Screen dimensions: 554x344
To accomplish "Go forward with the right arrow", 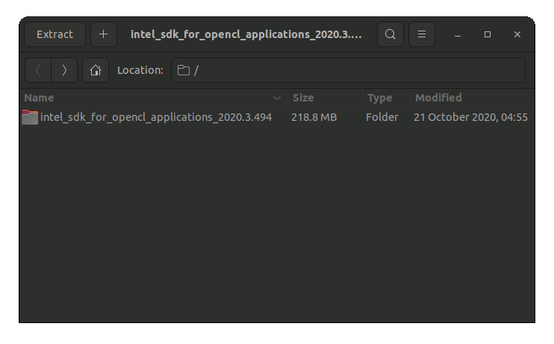I will (64, 70).
